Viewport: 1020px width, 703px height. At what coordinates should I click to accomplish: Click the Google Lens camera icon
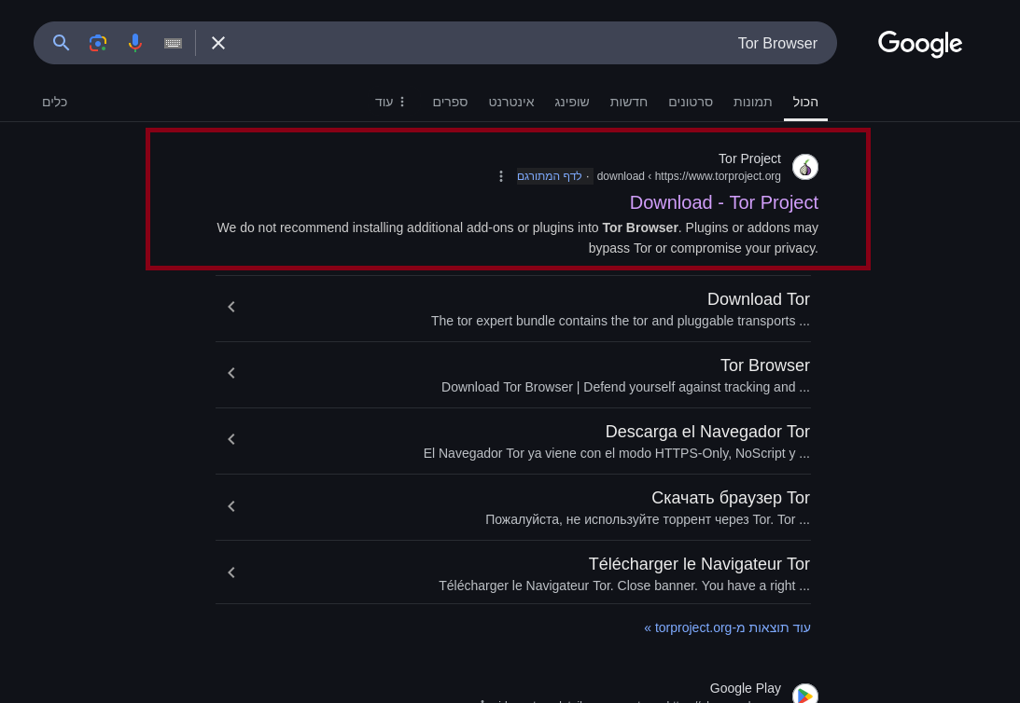point(98,43)
